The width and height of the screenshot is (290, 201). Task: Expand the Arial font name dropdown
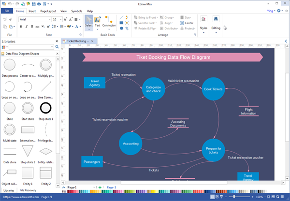click(x=50, y=19)
